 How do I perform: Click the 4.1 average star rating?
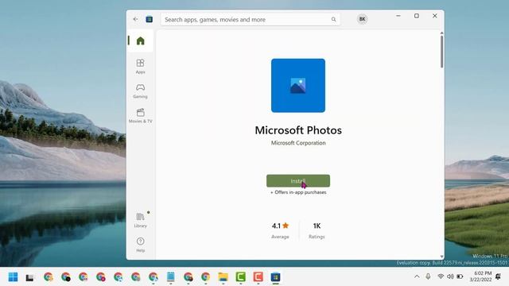coord(280,226)
